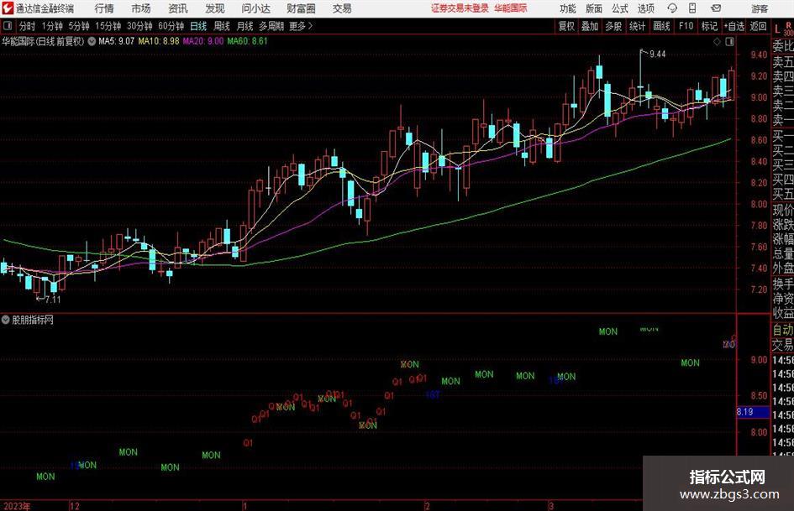Open the 选项 menu

[645, 8]
